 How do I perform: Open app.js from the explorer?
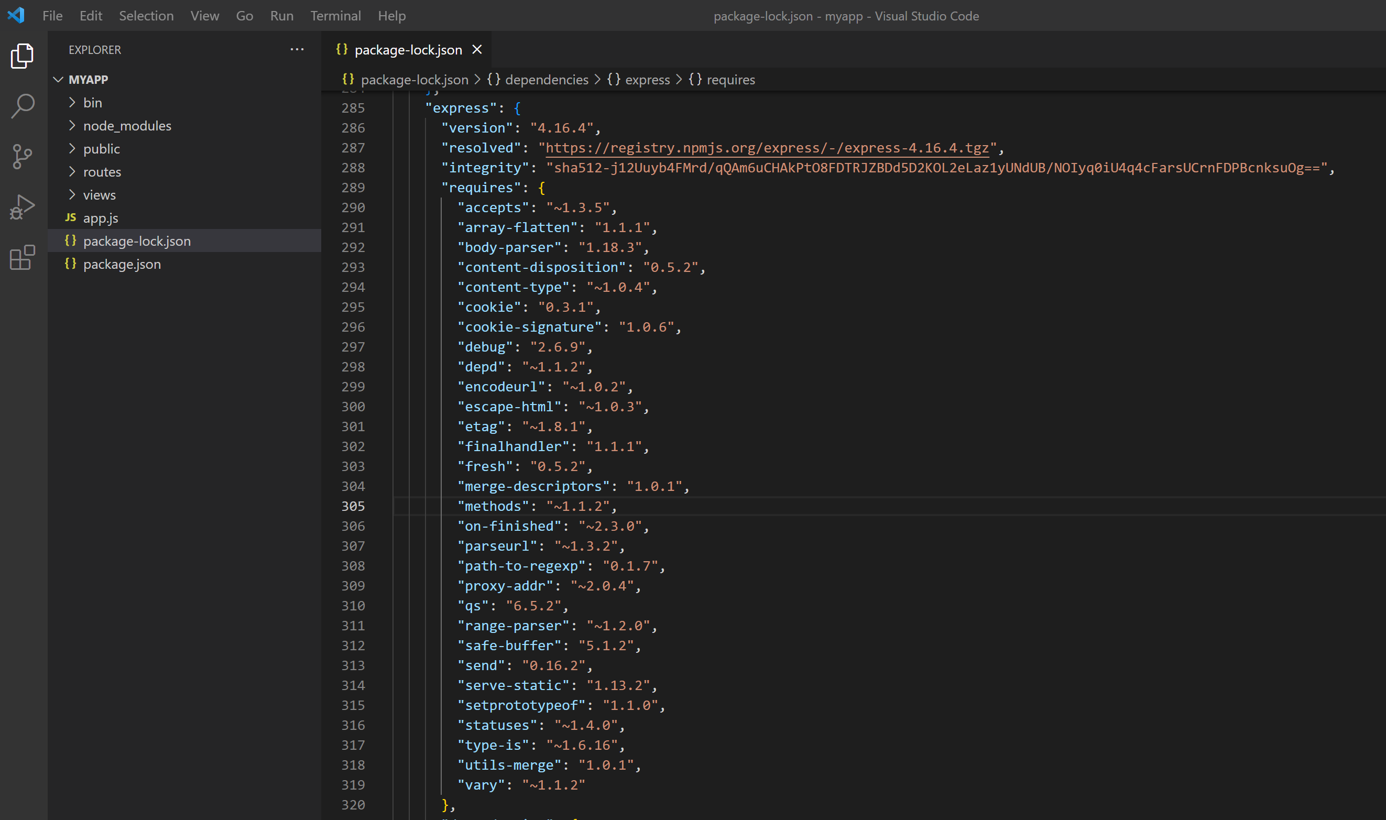pyautogui.click(x=184, y=218)
